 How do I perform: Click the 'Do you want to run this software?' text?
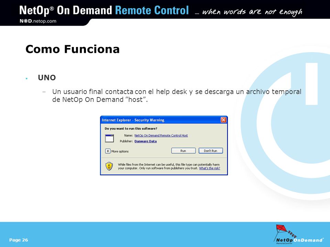point(131,129)
